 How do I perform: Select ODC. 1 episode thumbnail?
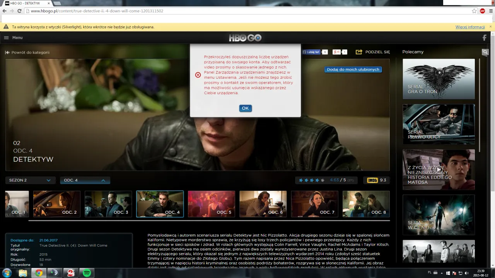[x=17, y=204]
